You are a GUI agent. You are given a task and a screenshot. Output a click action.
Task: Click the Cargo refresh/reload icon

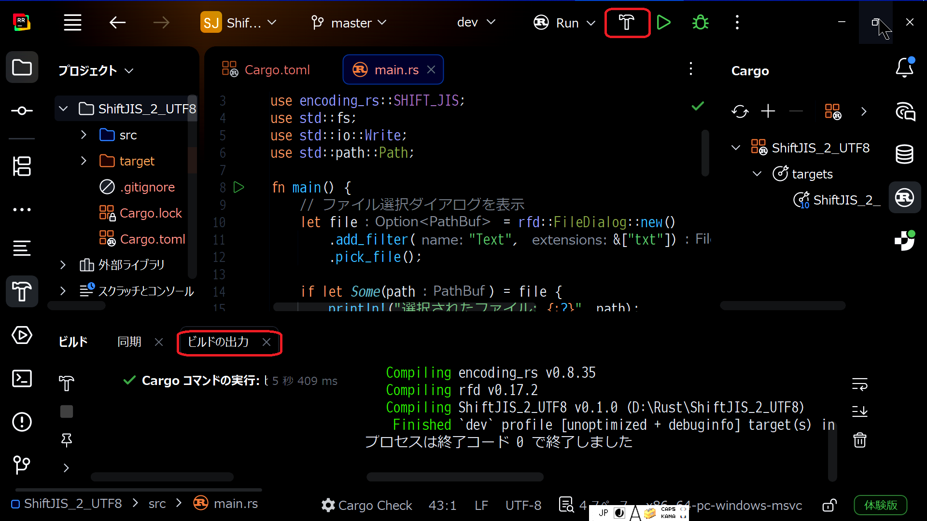click(740, 111)
